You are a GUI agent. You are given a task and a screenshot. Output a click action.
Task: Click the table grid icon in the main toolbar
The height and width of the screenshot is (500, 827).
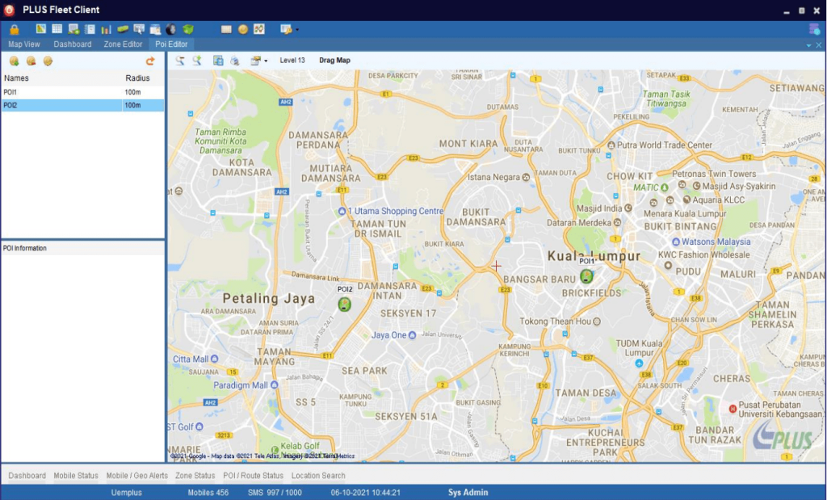(x=57, y=29)
